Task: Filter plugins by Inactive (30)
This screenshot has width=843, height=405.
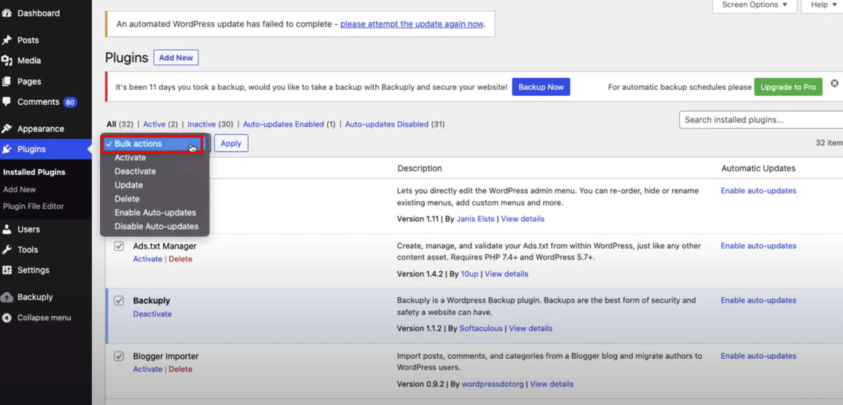Action: point(210,124)
